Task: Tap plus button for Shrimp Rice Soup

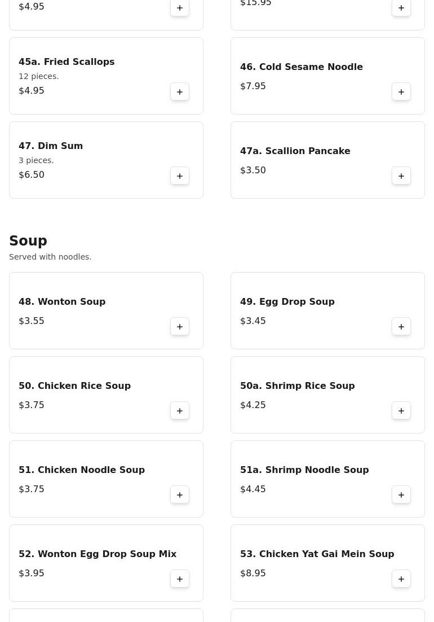Action: 401,411
